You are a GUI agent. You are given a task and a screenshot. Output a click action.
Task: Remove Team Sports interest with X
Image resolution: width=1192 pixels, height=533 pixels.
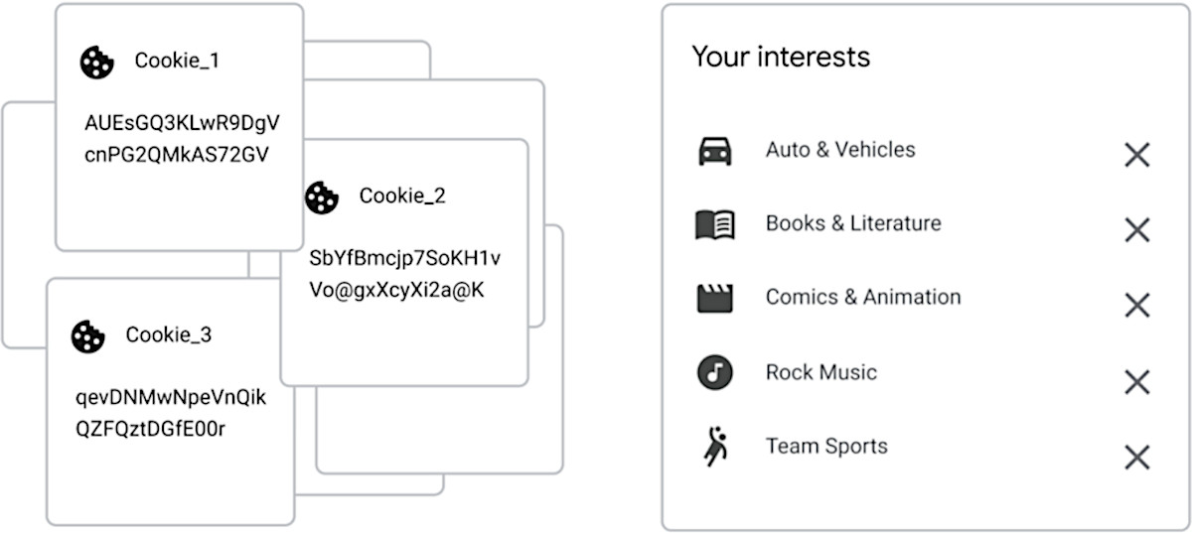(1136, 457)
